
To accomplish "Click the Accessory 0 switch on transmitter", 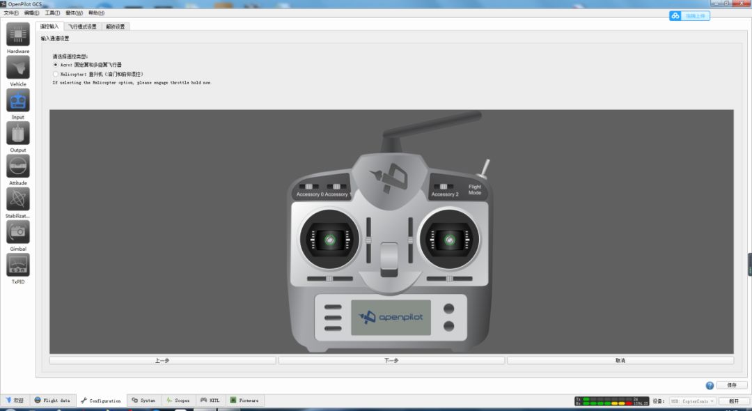I will [309, 187].
